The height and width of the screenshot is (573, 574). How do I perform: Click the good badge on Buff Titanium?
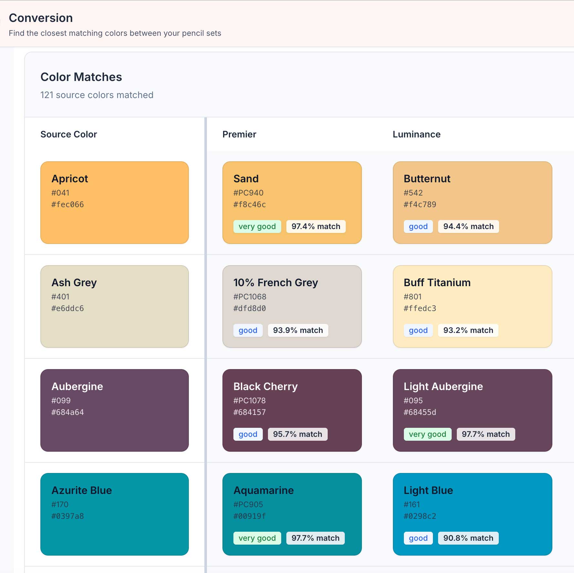point(418,330)
